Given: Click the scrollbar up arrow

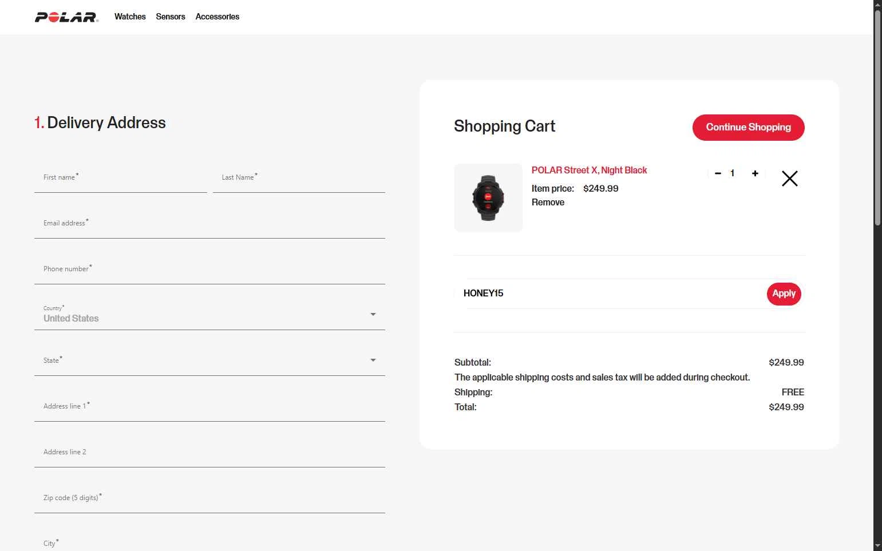Looking at the screenshot, I should point(877,4).
